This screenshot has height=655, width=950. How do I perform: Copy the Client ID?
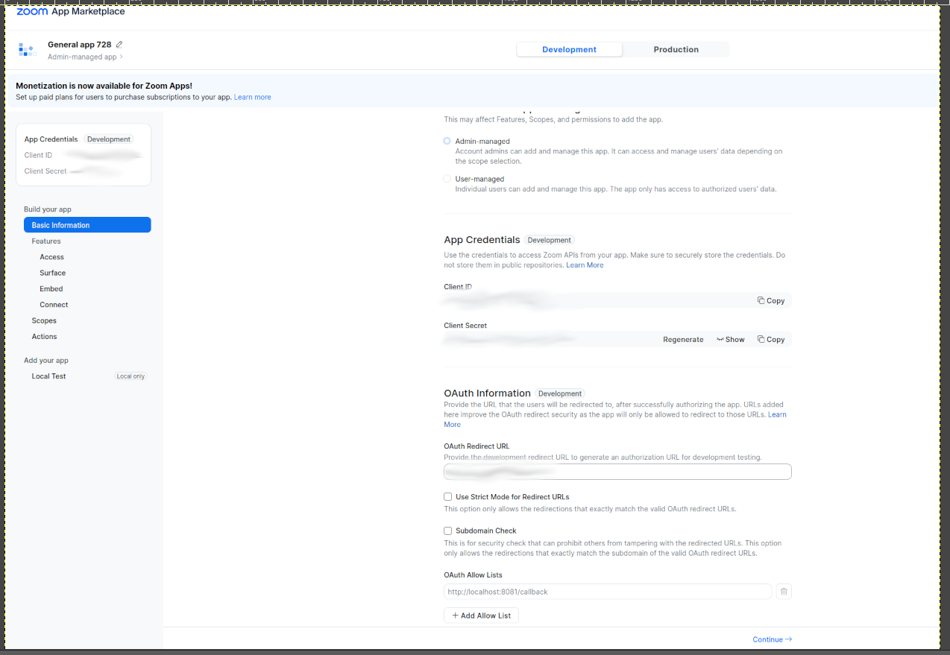pyautogui.click(x=771, y=300)
